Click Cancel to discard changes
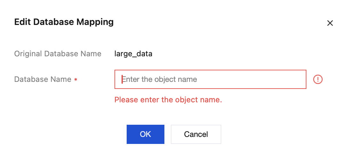The image size is (348, 158). tap(196, 134)
